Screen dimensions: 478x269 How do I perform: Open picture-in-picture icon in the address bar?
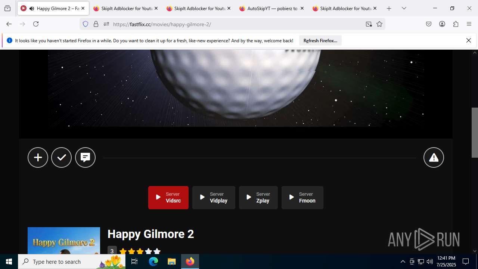pos(369,24)
